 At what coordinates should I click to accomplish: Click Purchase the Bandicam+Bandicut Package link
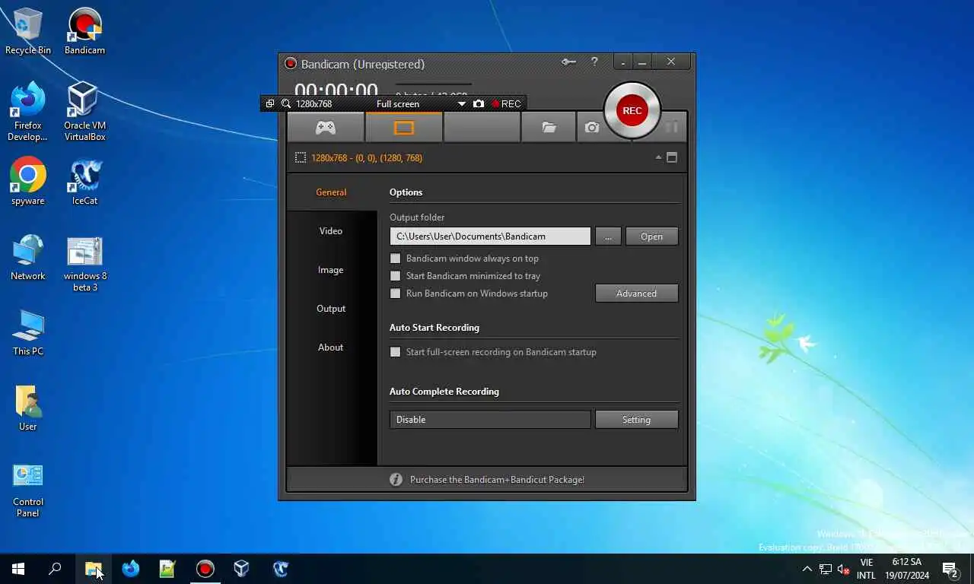tap(497, 480)
